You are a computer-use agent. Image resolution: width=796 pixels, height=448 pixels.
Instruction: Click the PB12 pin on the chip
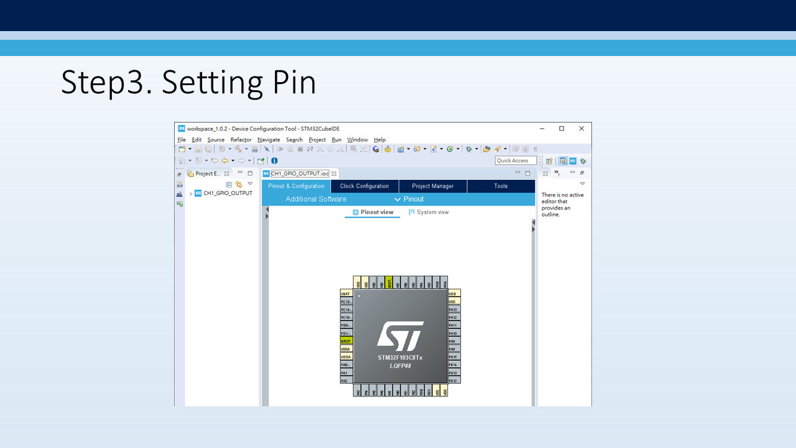pyautogui.click(x=454, y=380)
